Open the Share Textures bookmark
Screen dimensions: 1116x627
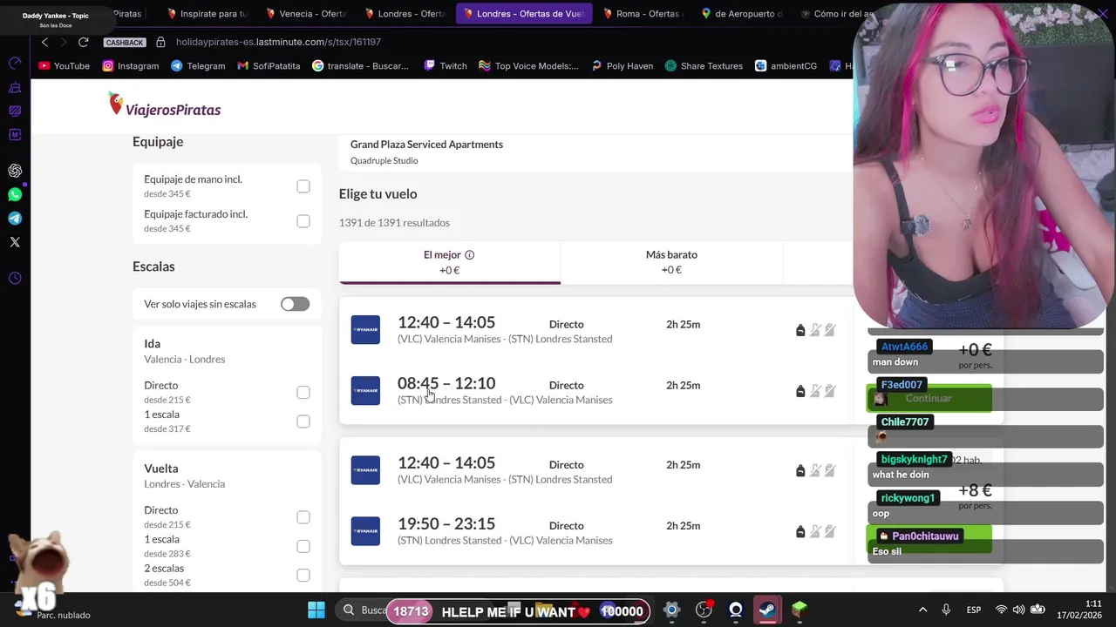pyautogui.click(x=704, y=65)
